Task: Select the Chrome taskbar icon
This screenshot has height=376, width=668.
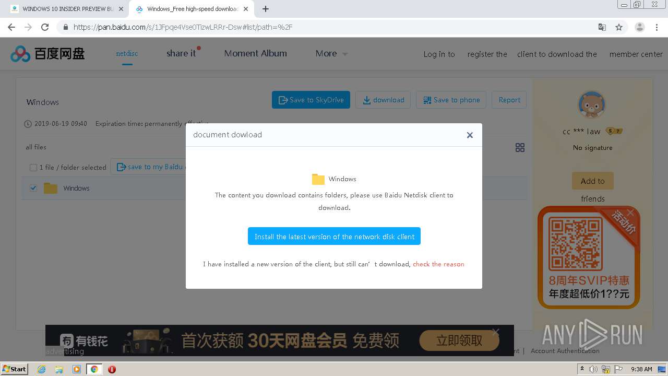Action: (94, 369)
